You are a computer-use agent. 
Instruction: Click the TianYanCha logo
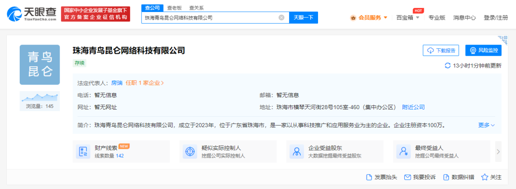click(31, 14)
